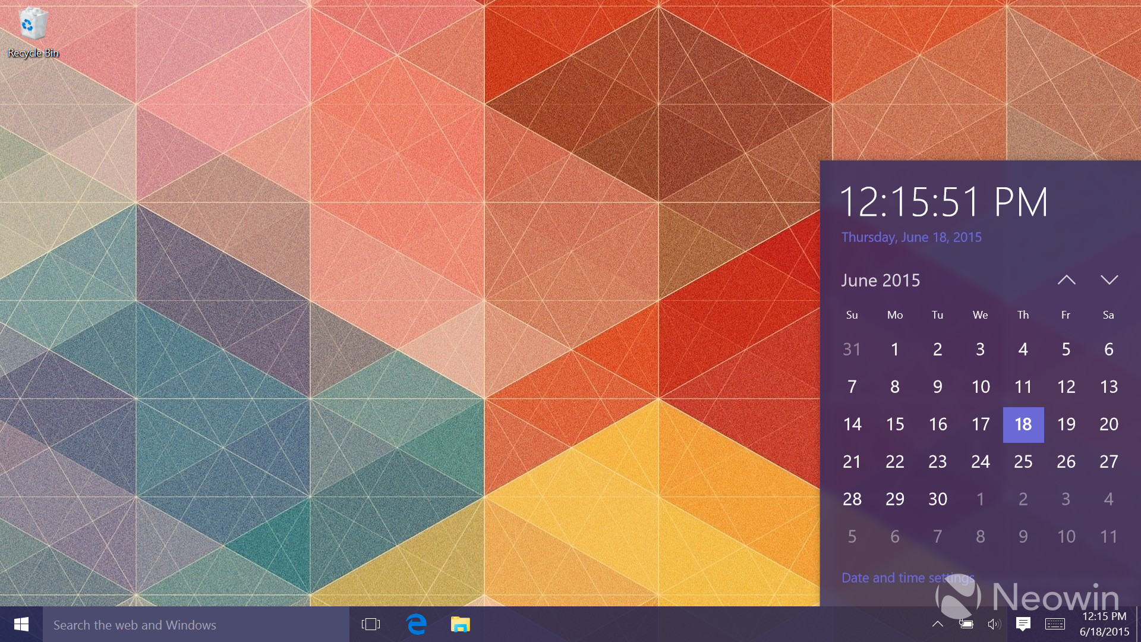Image resolution: width=1141 pixels, height=642 pixels.
Task: Select June 15 in the calendar
Action: (x=895, y=424)
